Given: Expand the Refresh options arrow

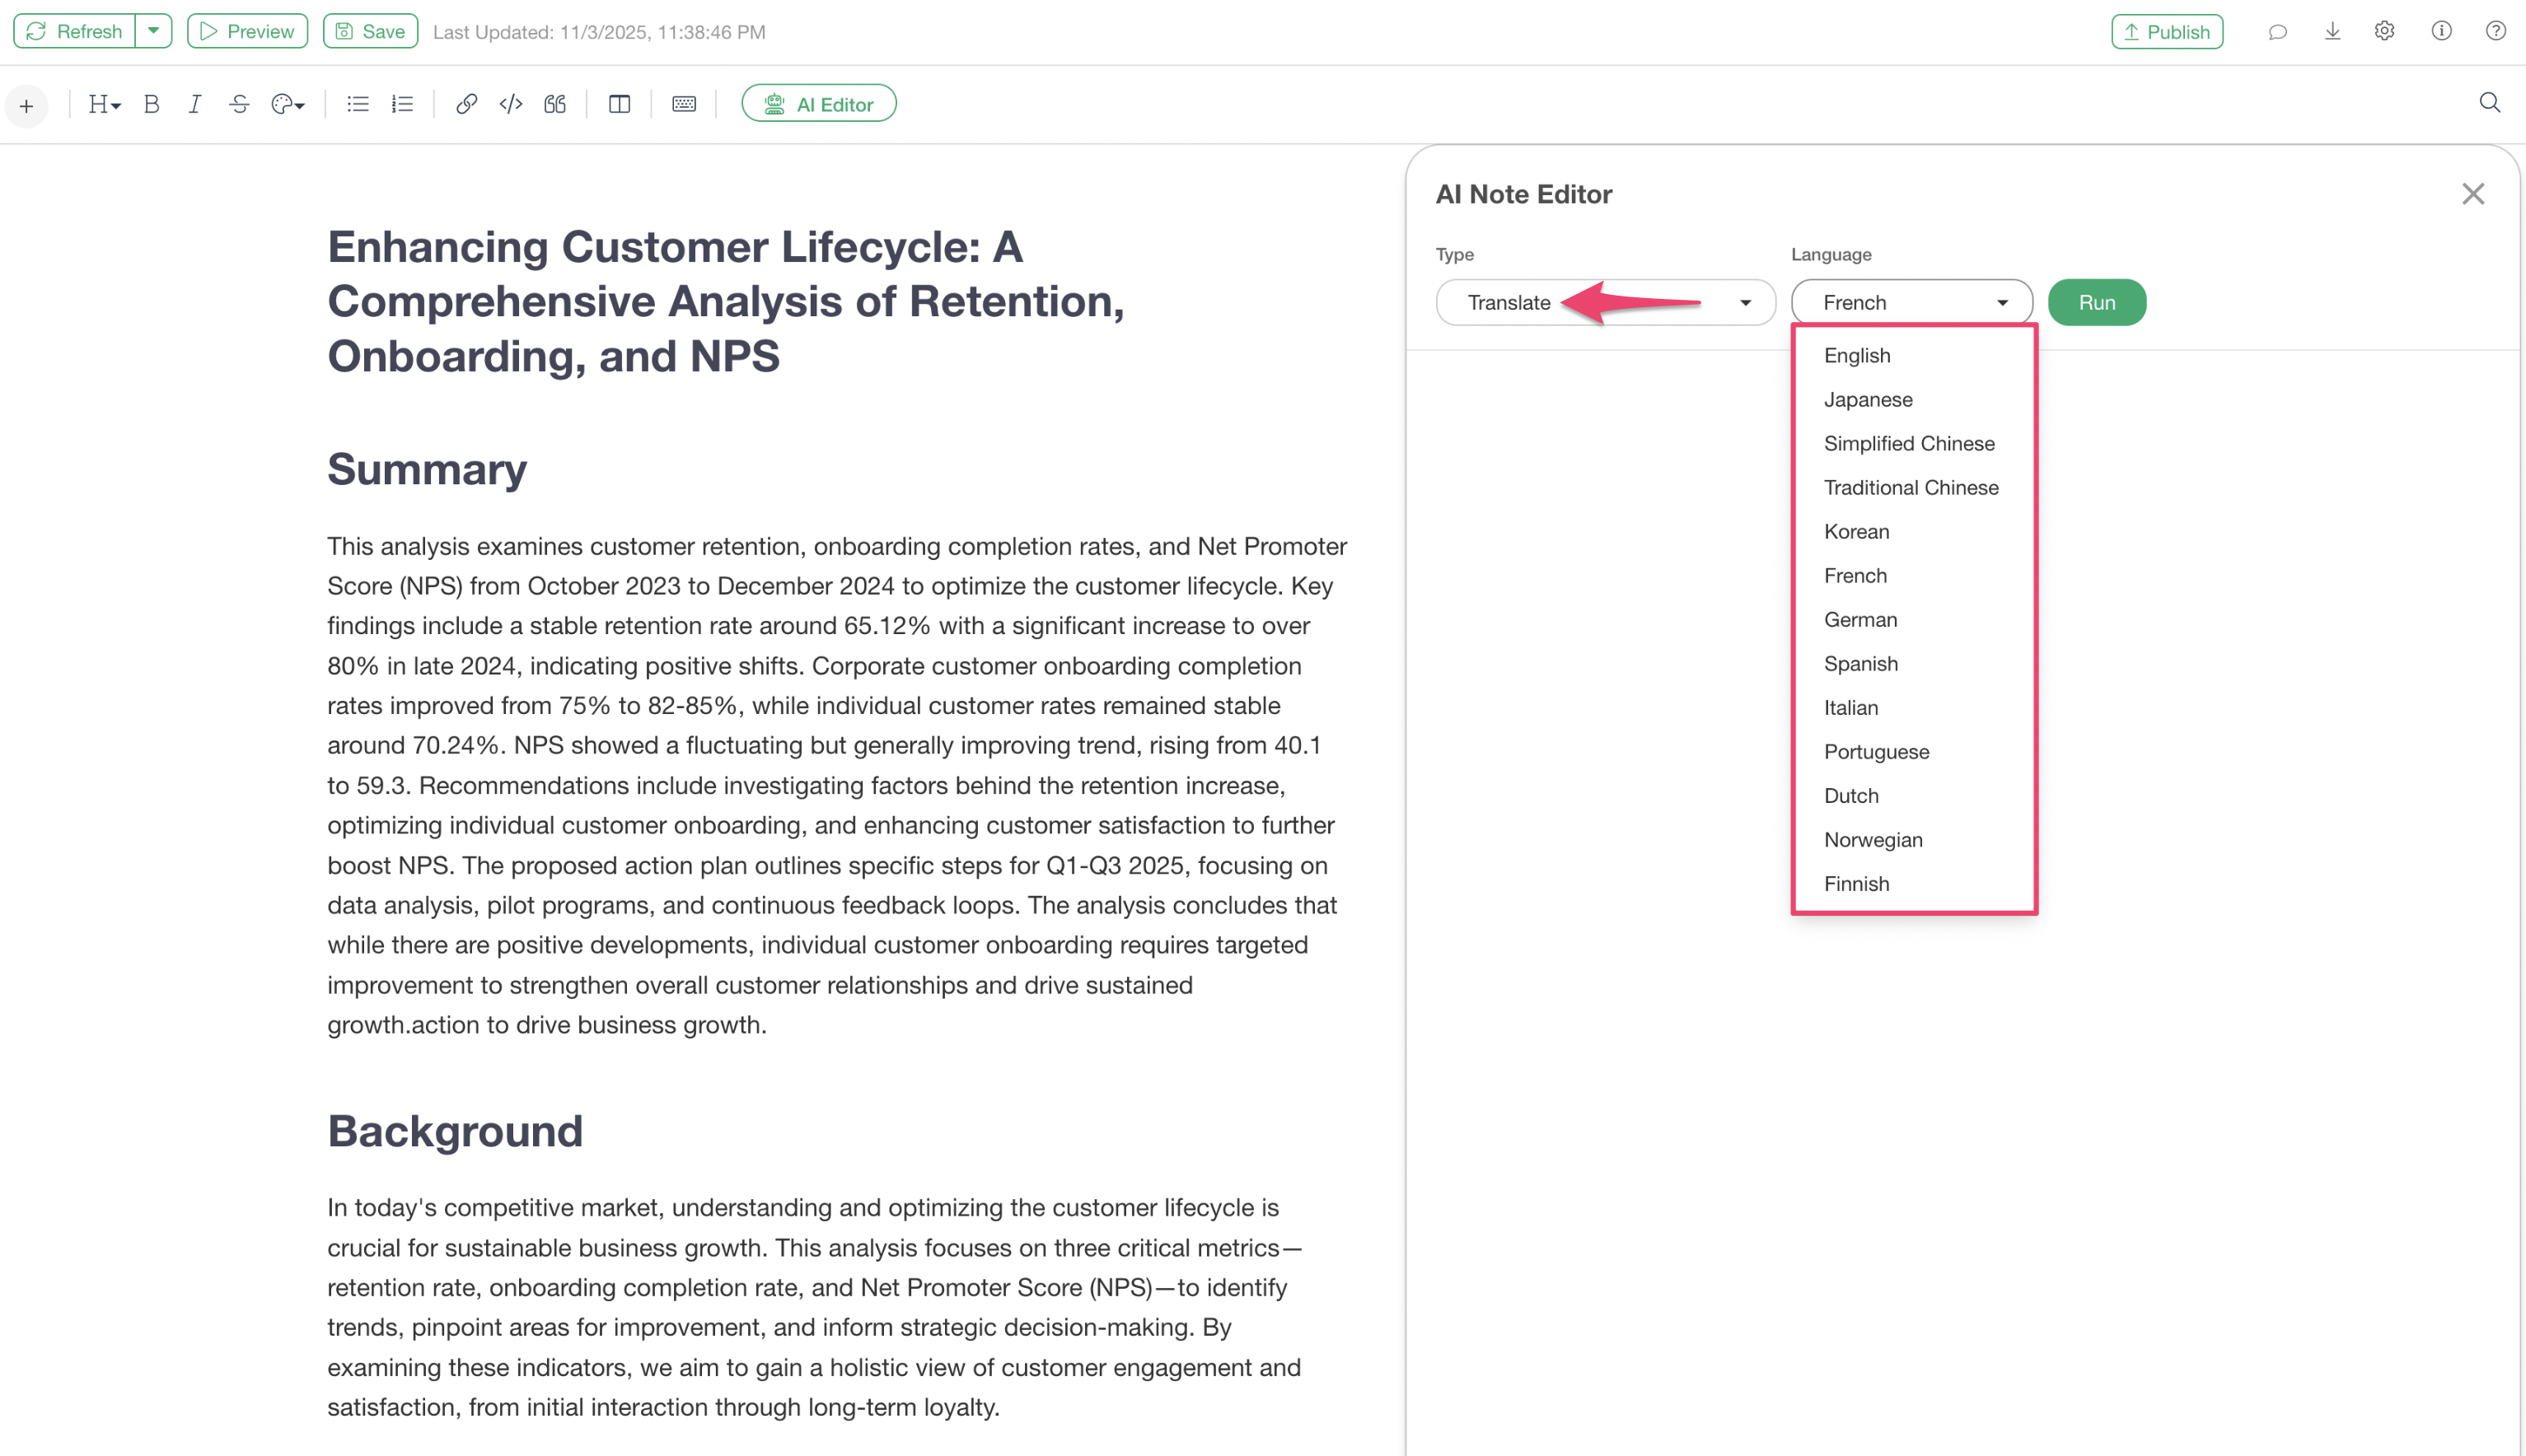Looking at the screenshot, I should [x=153, y=31].
